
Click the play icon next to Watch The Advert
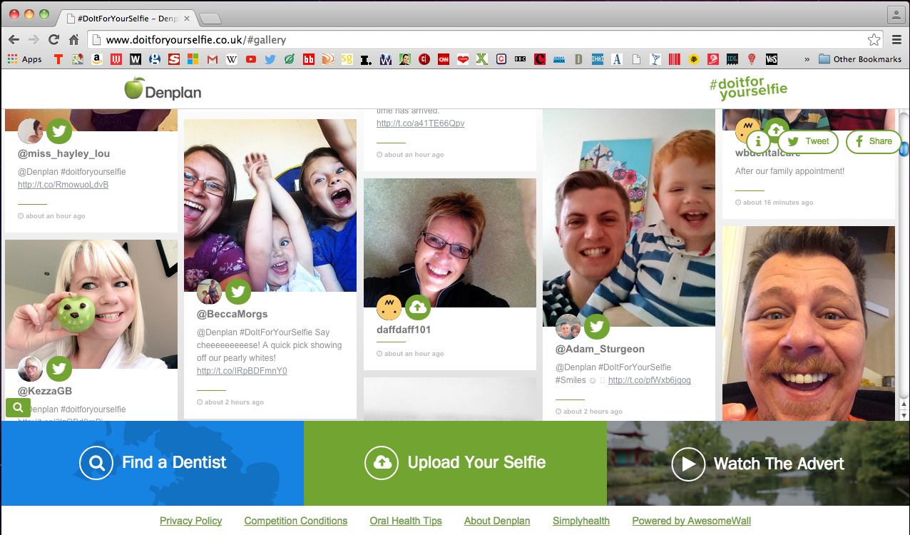coord(688,464)
